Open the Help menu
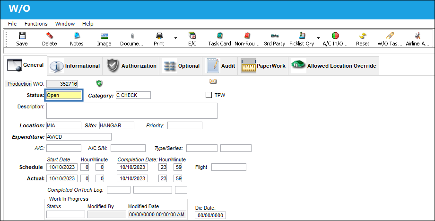The height and width of the screenshot is (221, 435). coord(87,24)
